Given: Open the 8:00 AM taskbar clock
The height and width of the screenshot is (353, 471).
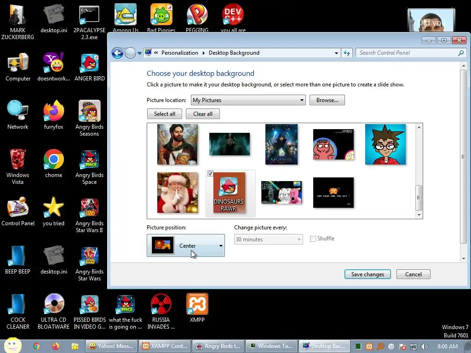Looking at the screenshot, I should point(448,347).
